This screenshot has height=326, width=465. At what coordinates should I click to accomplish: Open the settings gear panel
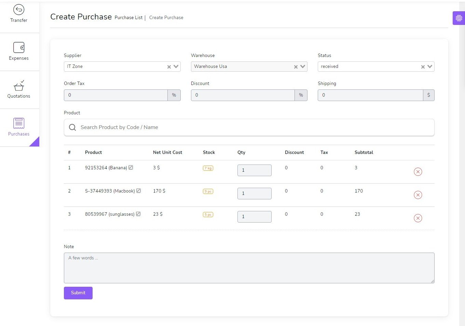pos(459,18)
